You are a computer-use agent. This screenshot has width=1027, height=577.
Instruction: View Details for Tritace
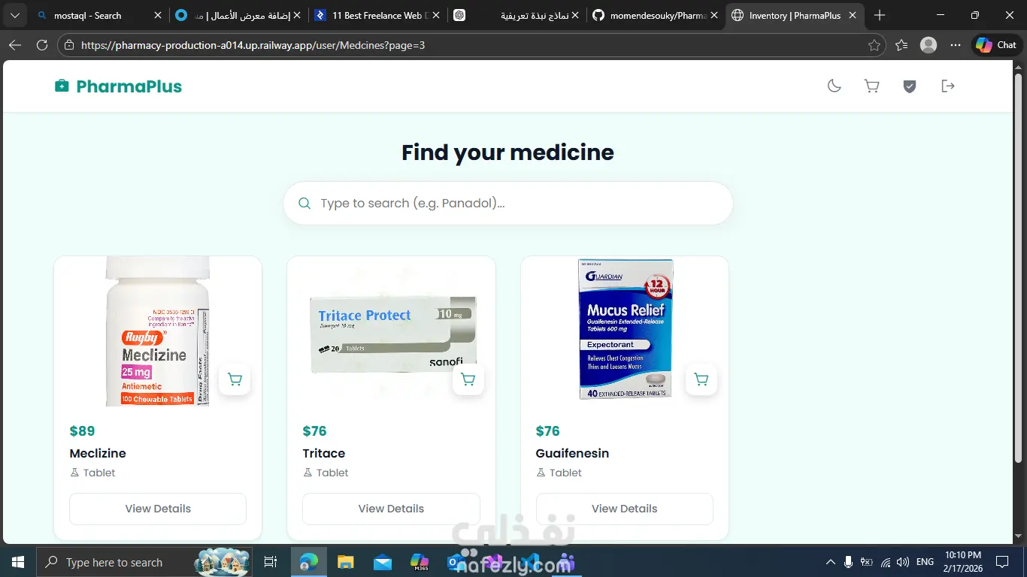(x=391, y=509)
